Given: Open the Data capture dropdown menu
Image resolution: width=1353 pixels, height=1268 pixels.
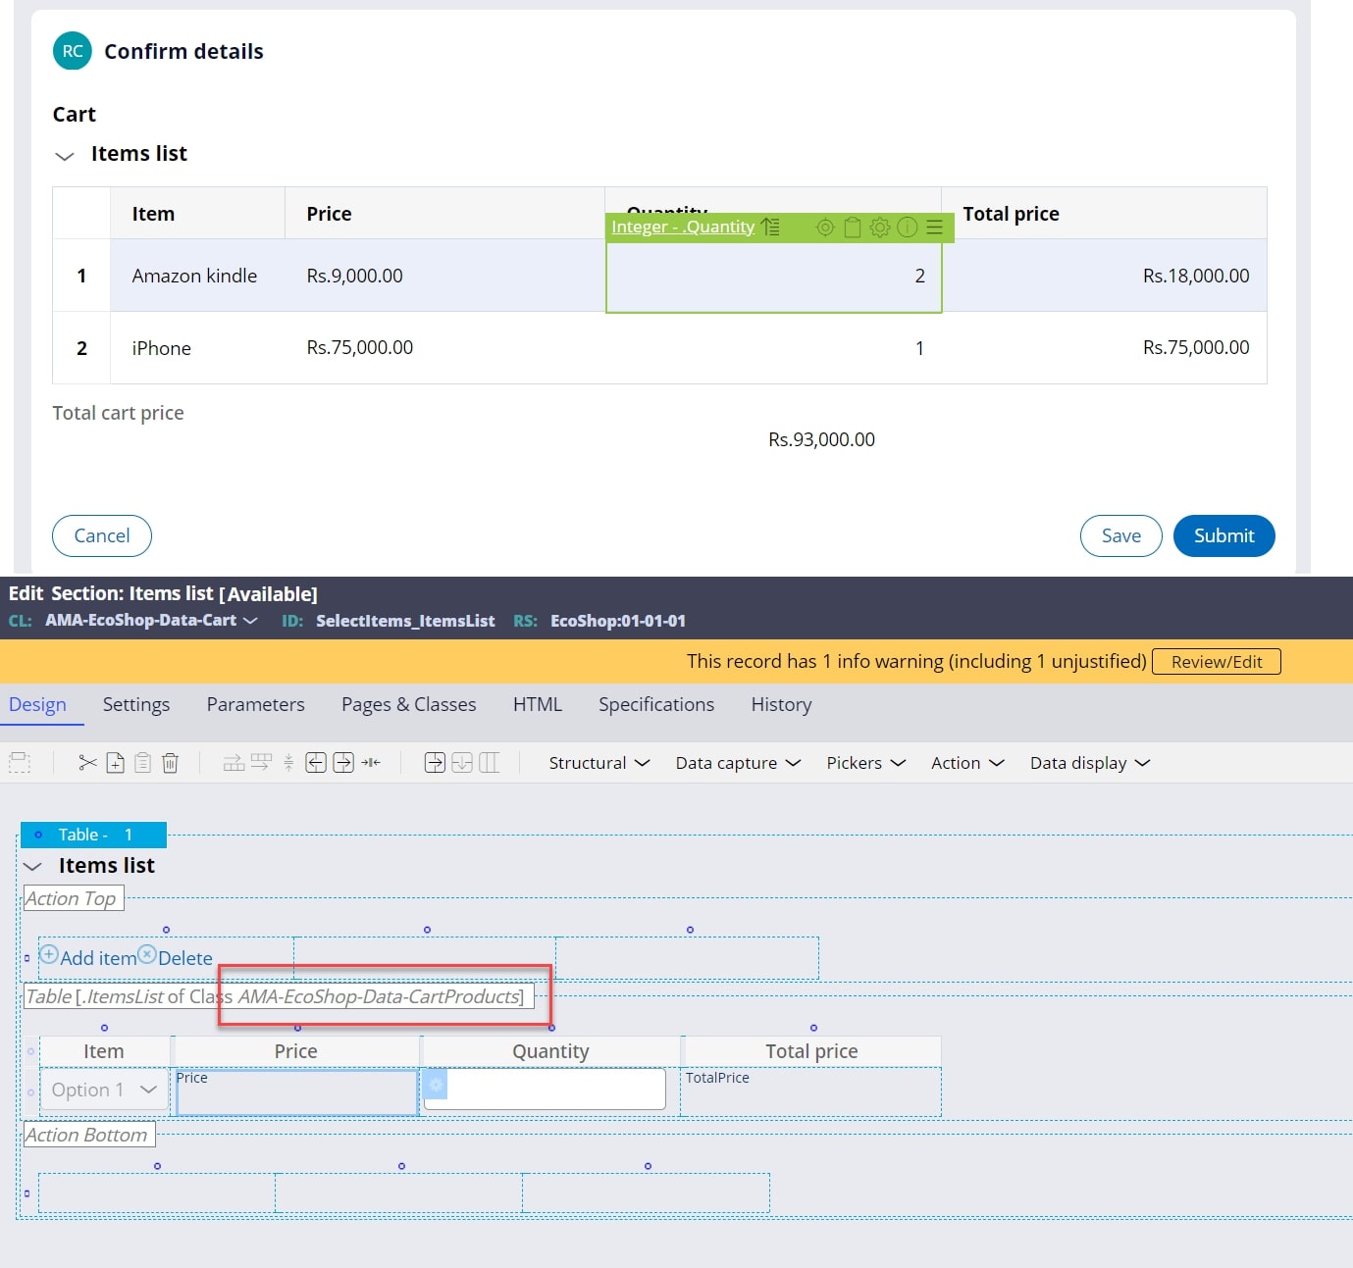Looking at the screenshot, I should pos(738,763).
